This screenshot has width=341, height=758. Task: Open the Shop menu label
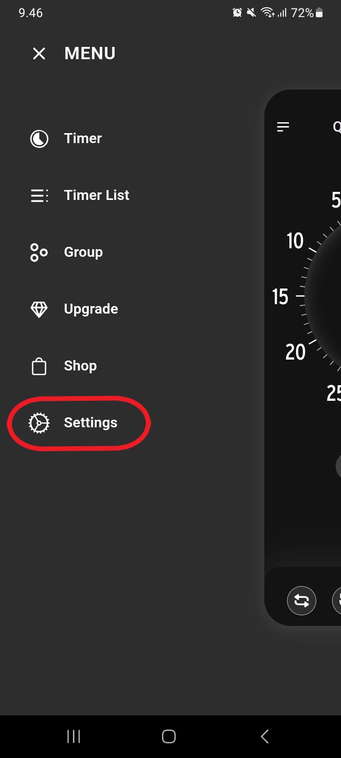(x=81, y=366)
